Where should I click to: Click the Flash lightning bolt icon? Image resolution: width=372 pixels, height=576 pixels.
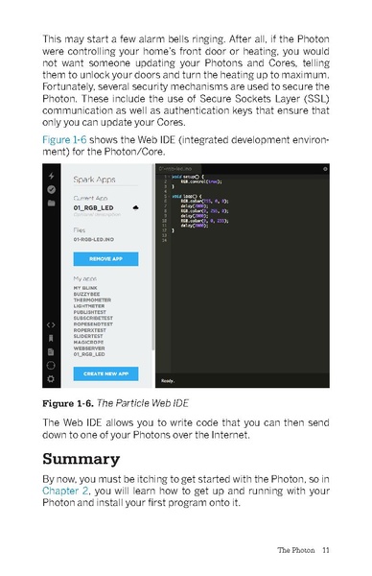52,176
